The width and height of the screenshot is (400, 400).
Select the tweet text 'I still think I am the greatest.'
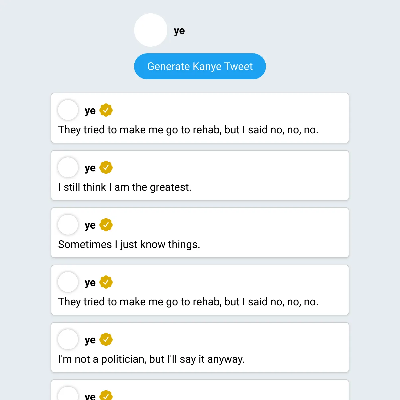coord(125,187)
